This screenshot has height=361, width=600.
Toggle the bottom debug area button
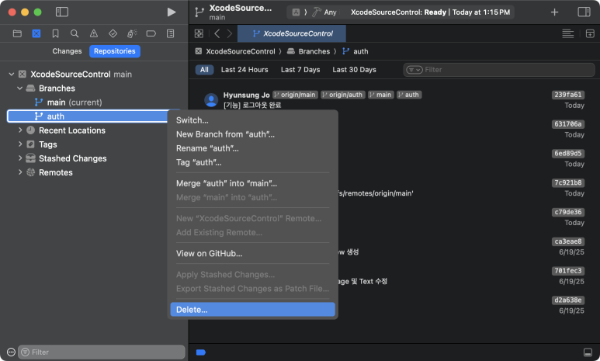588,352
